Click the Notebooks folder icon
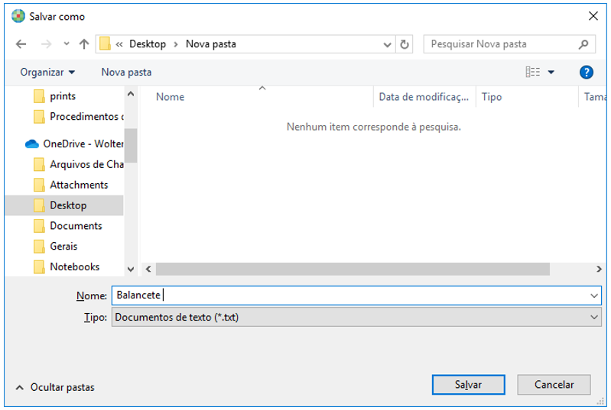 39,267
